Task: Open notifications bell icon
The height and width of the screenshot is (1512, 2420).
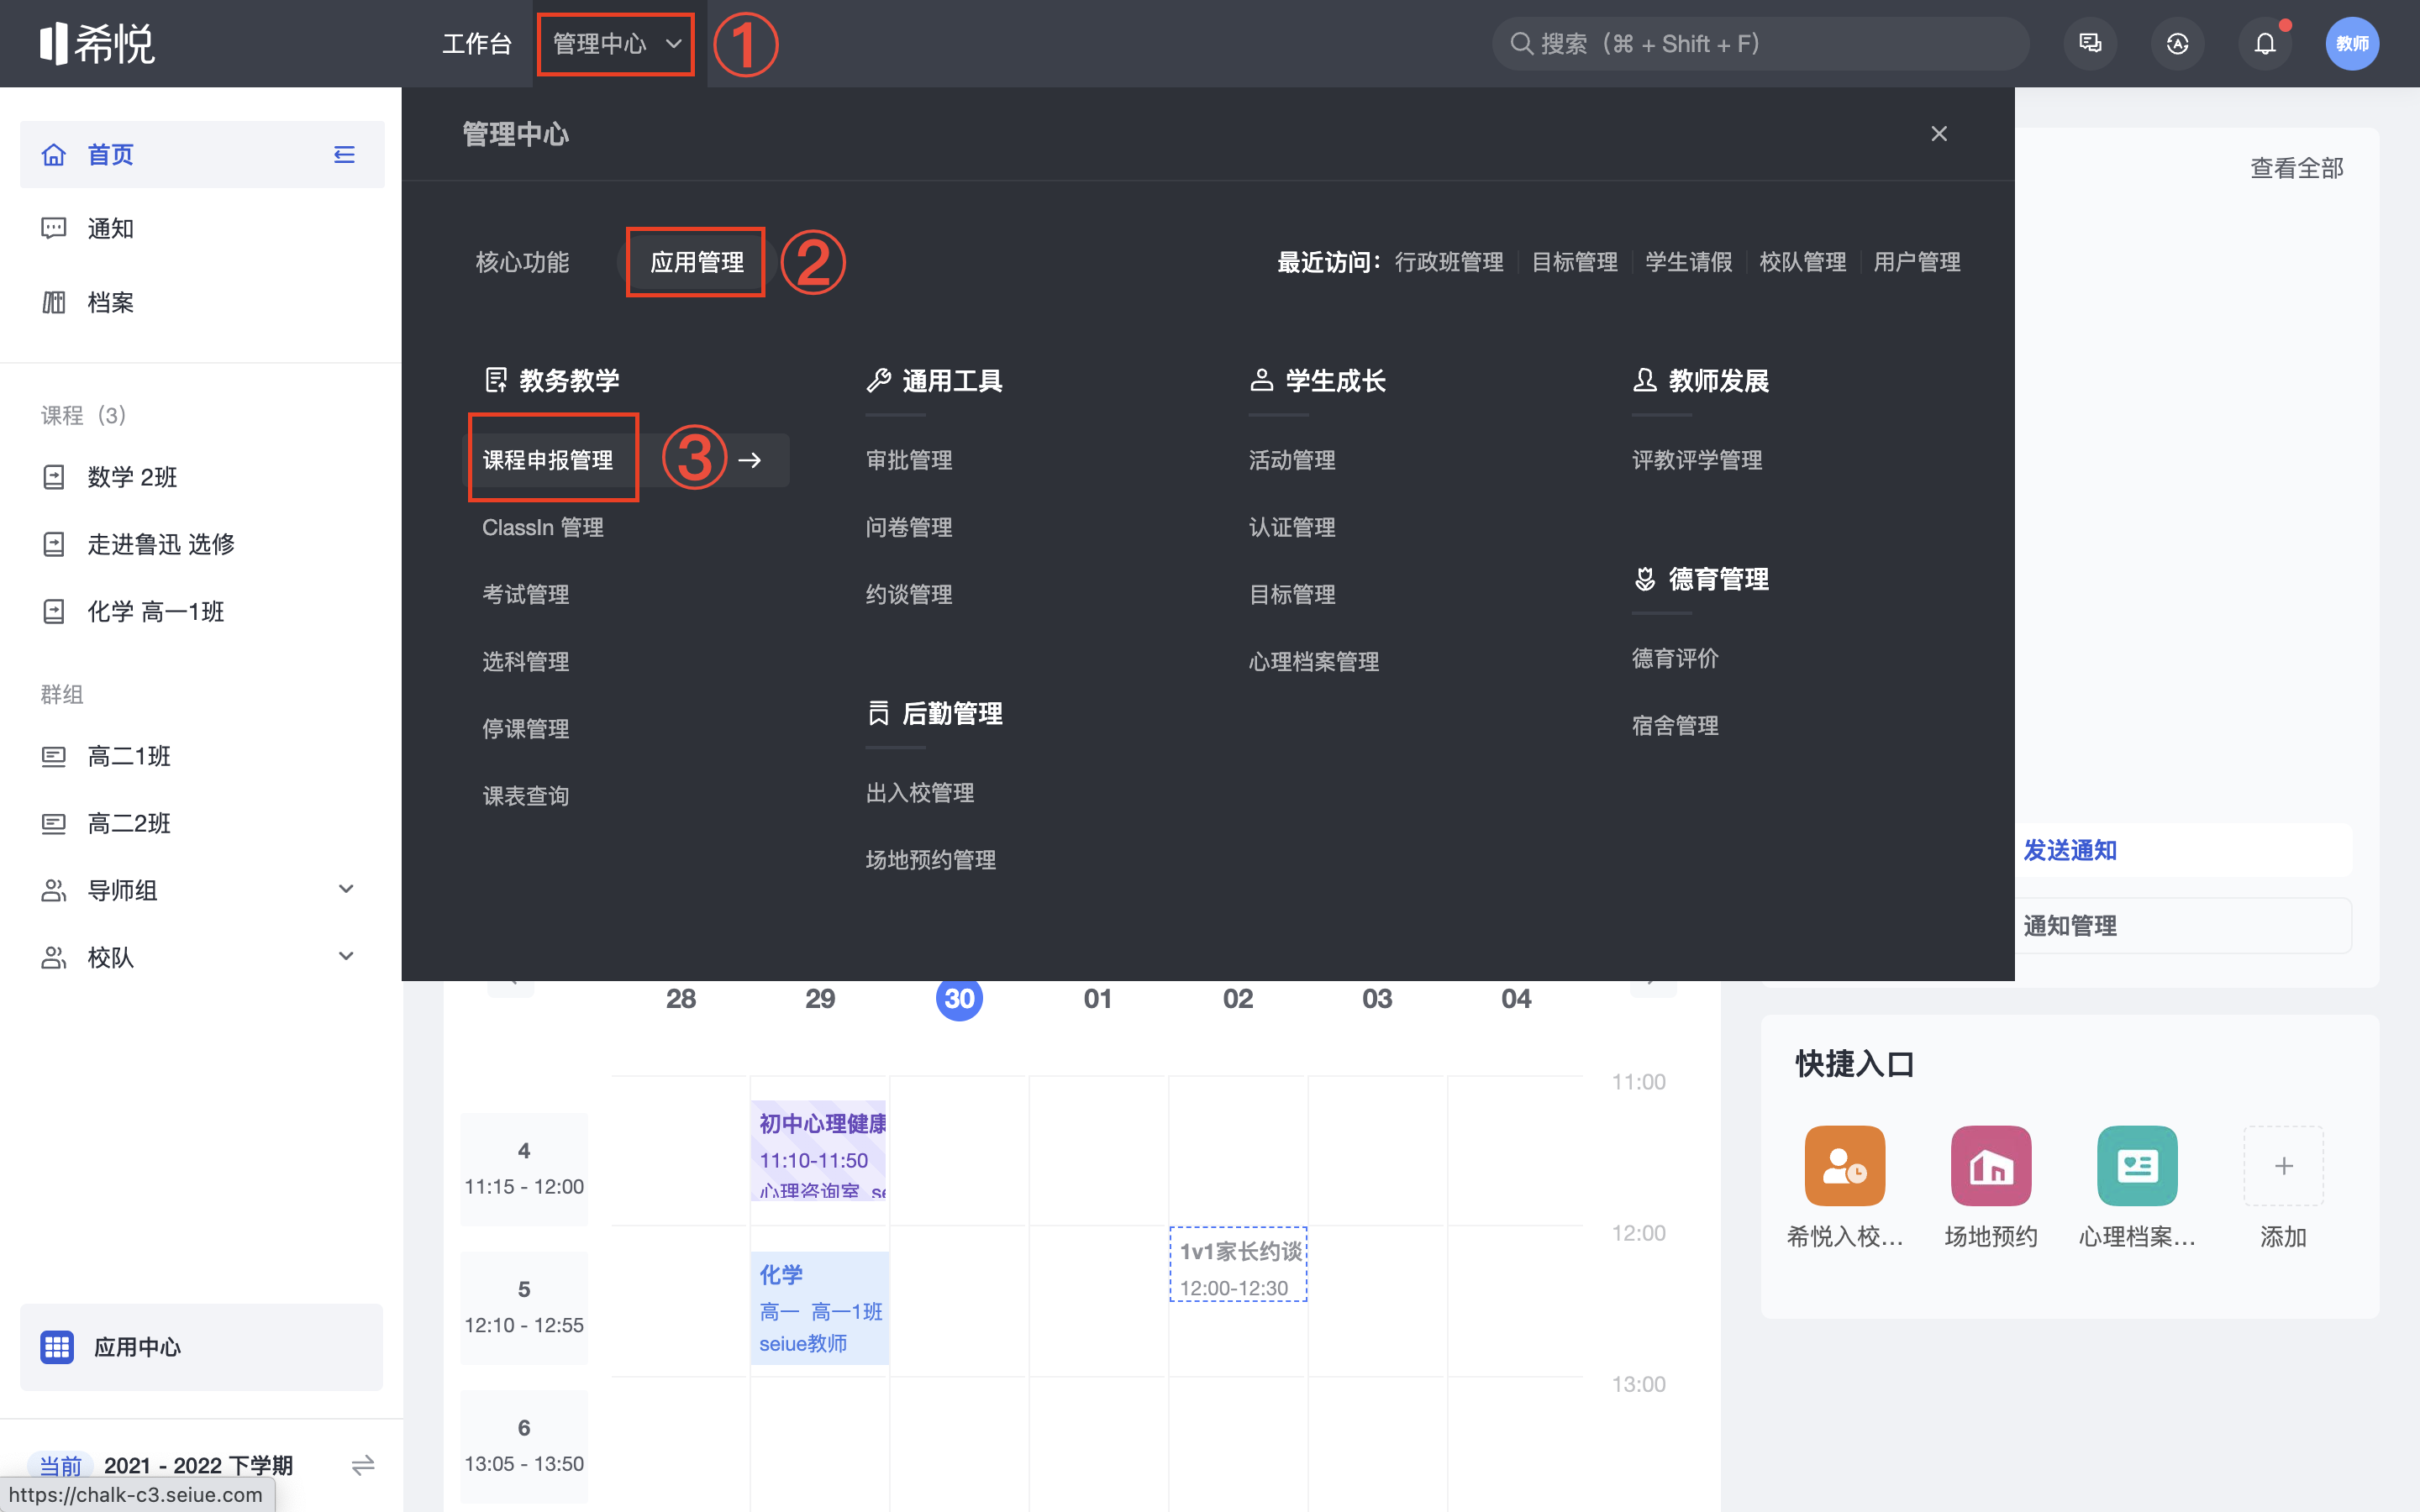Action: tap(2265, 44)
